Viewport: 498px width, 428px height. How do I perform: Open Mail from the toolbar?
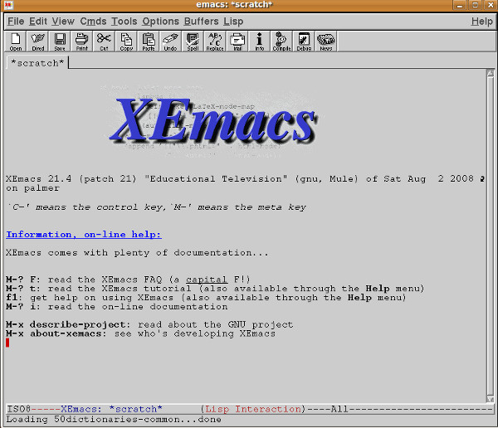coord(237,41)
